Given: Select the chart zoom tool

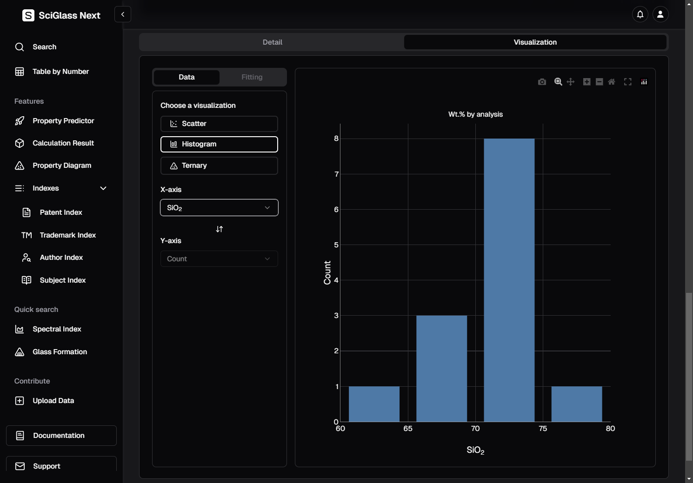Looking at the screenshot, I should click(x=558, y=82).
